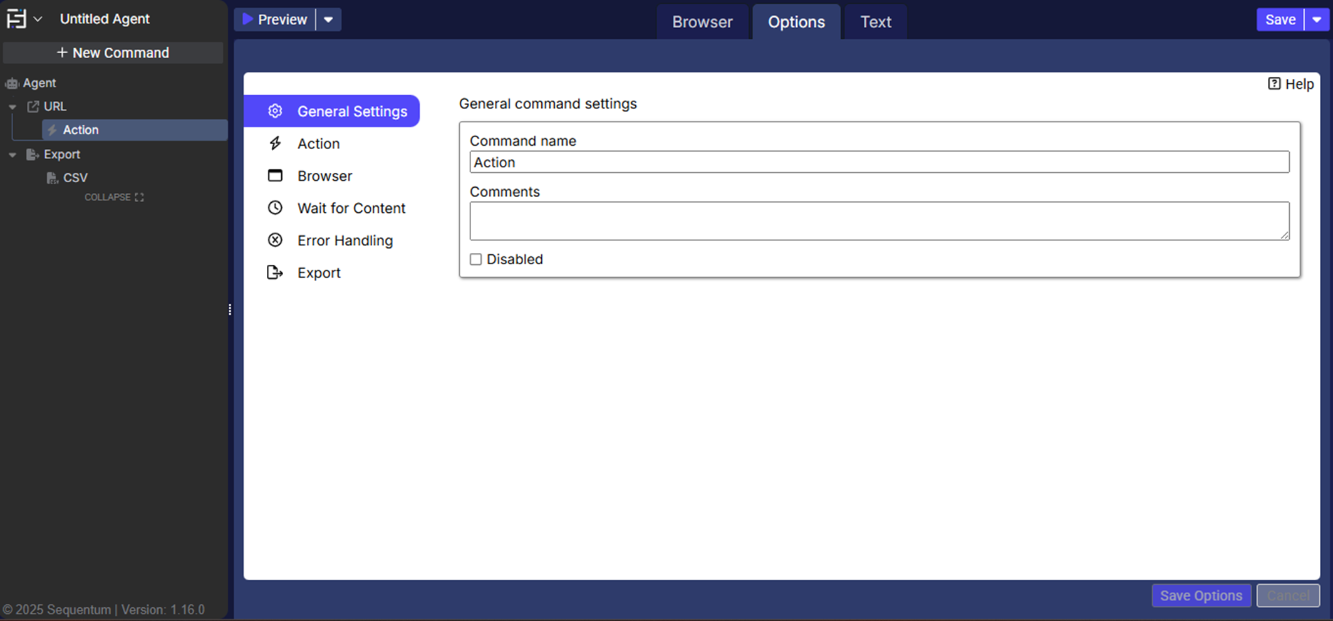Click the Export arrow icon in settings
This screenshot has width=1333, height=621.
[x=275, y=272]
